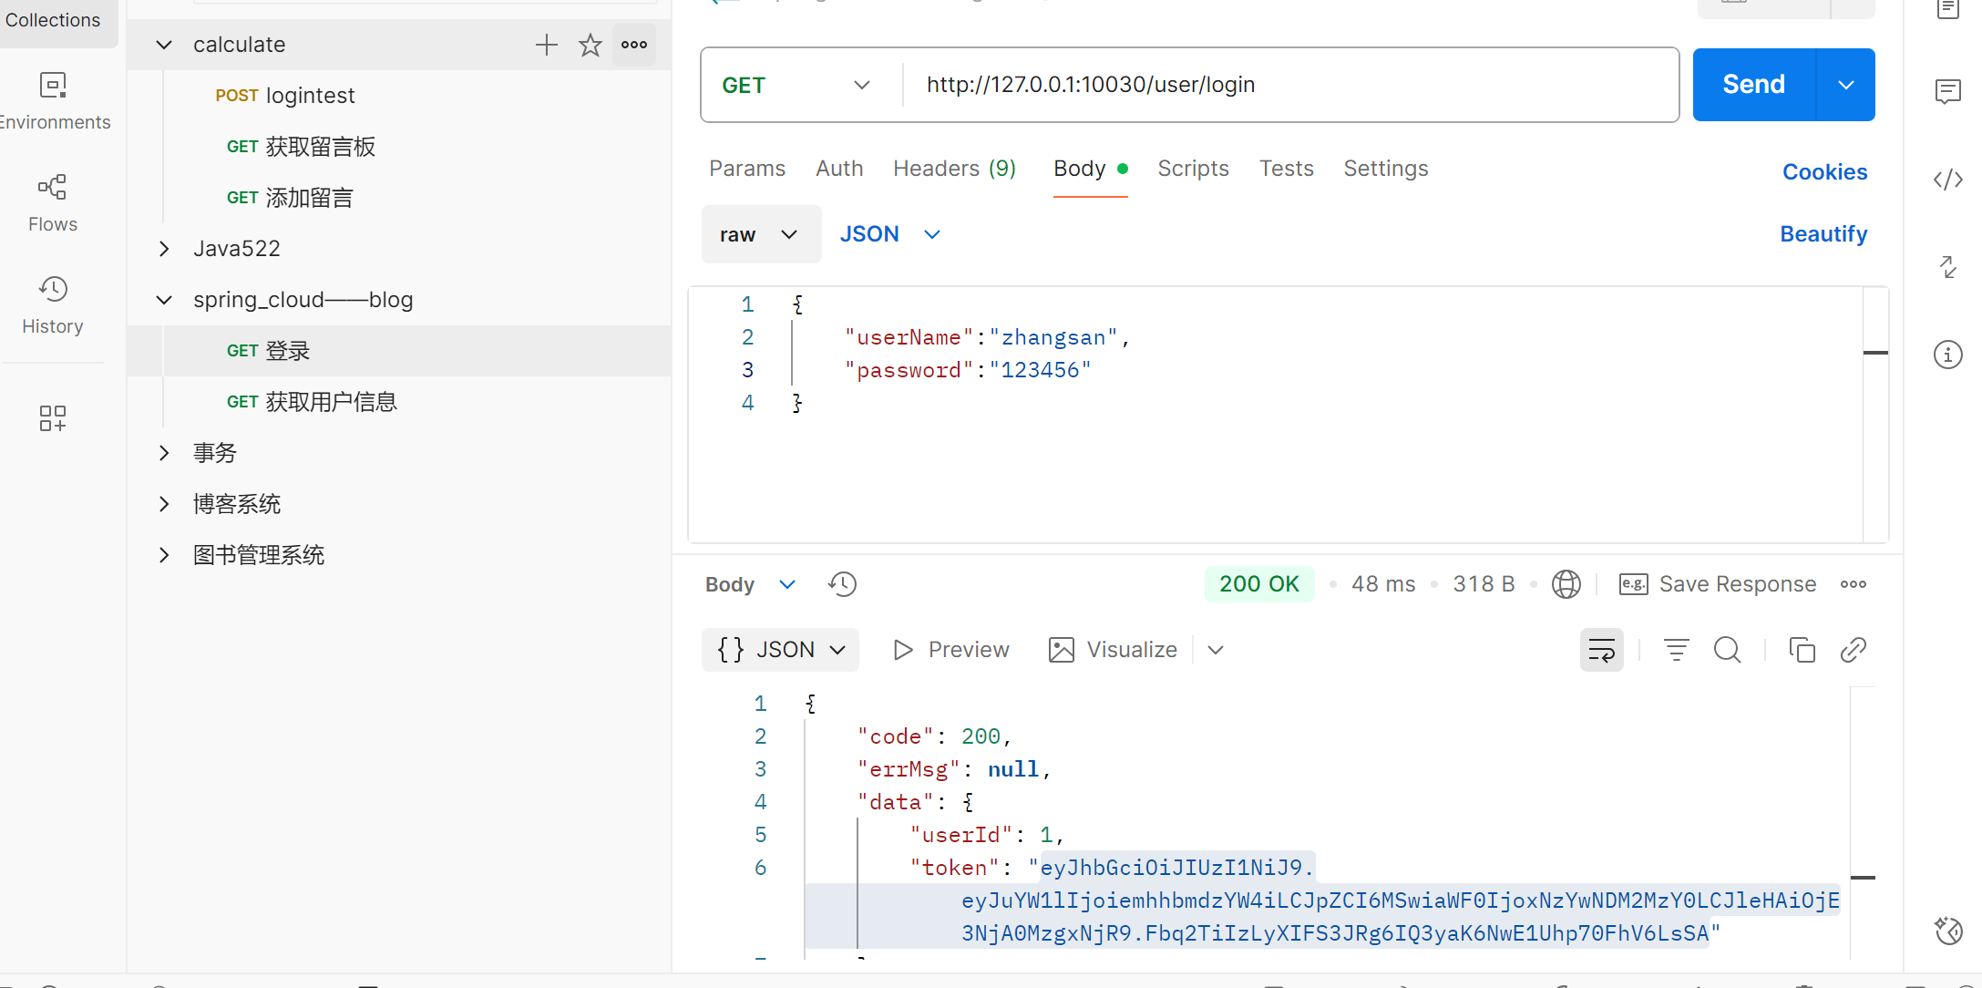Screen dimensions: 1982x988
Task: Expand the Java522 collection
Action: [x=164, y=249]
